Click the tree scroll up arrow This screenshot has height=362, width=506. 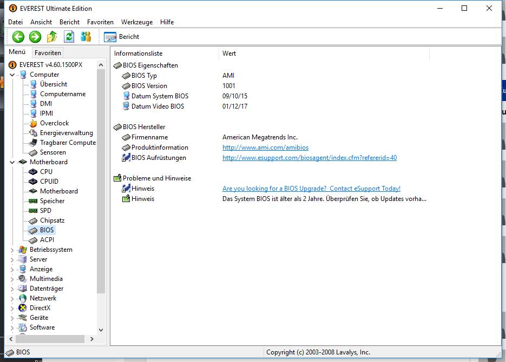click(x=101, y=65)
